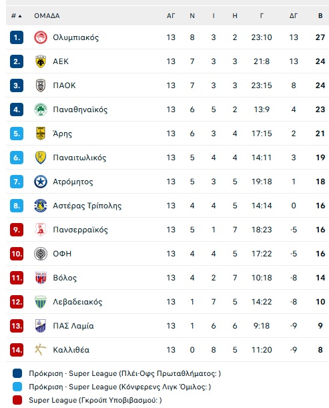Click the red relegation group legend swatch
Viewport: 329px width, 408px height.
tap(17, 400)
